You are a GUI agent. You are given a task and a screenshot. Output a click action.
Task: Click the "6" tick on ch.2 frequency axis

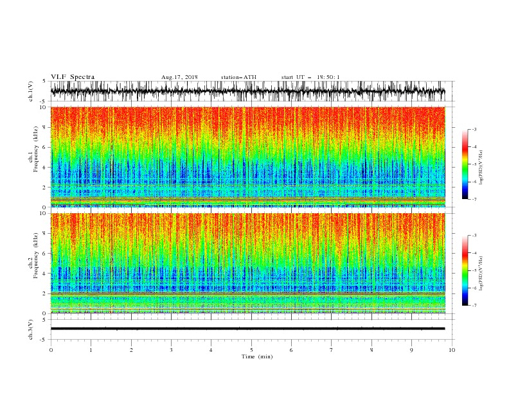pyautogui.click(x=44, y=254)
